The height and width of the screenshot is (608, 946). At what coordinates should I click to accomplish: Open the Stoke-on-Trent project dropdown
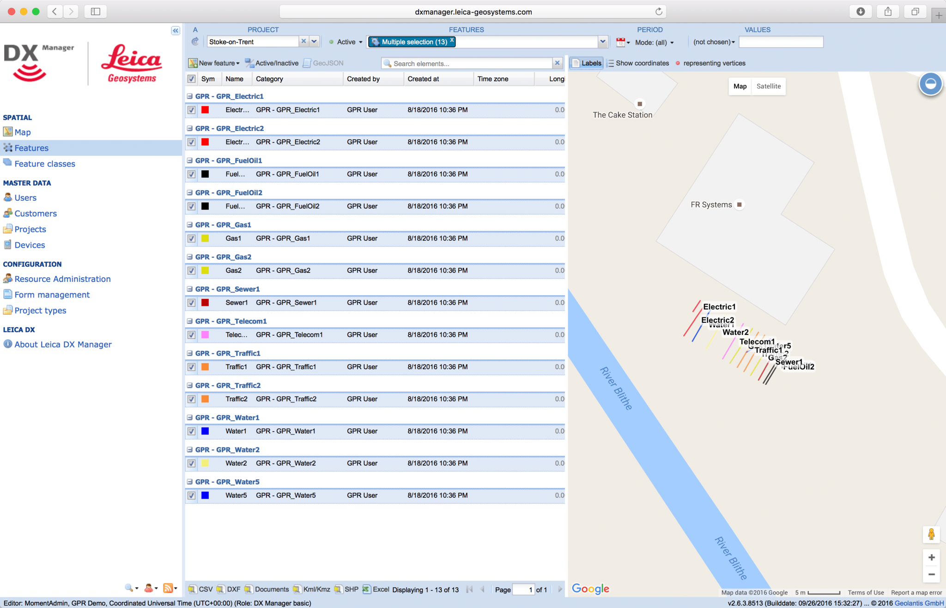click(x=314, y=42)
